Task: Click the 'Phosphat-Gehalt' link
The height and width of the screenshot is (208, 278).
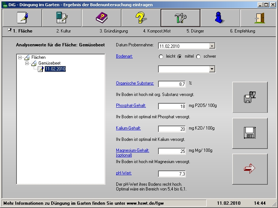Action: click(x=131, y=106)
